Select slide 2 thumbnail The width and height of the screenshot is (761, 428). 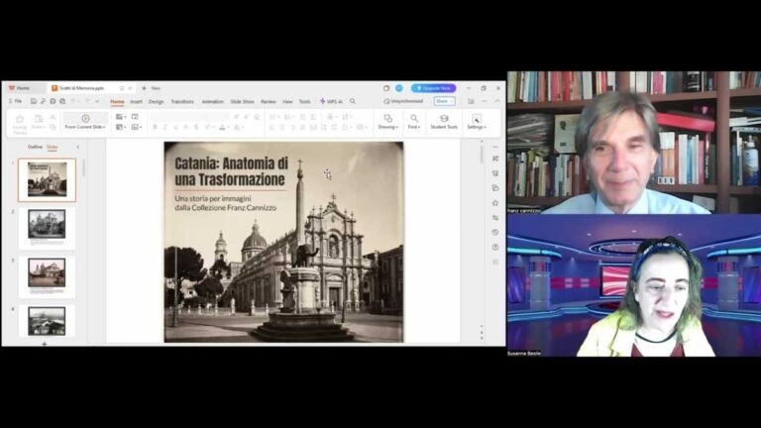coord(48,228)
